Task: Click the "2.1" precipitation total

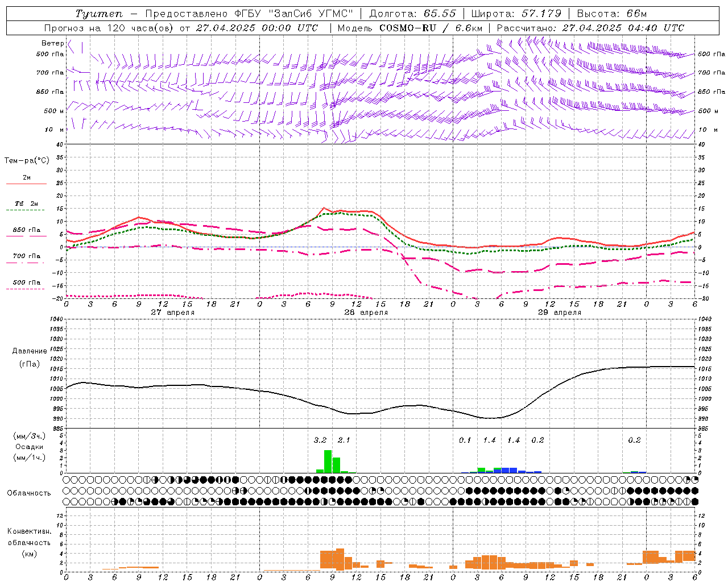Action: 344,440
